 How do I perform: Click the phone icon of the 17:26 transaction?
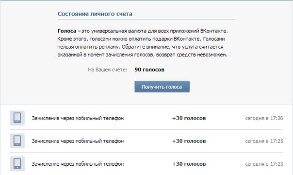point(17,118)
